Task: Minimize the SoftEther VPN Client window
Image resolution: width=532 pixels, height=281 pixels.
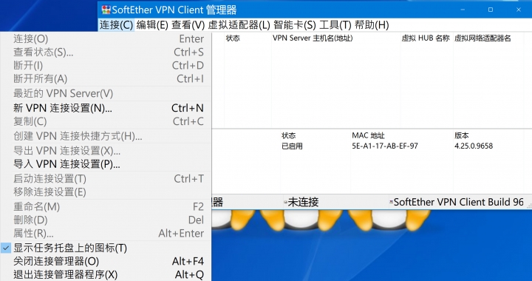Action: pos(463,10)
